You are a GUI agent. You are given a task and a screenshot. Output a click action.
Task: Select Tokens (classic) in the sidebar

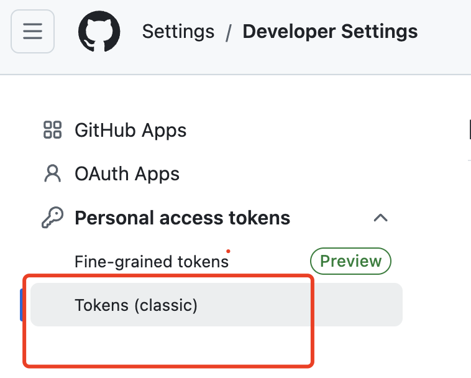coord(135,305)
